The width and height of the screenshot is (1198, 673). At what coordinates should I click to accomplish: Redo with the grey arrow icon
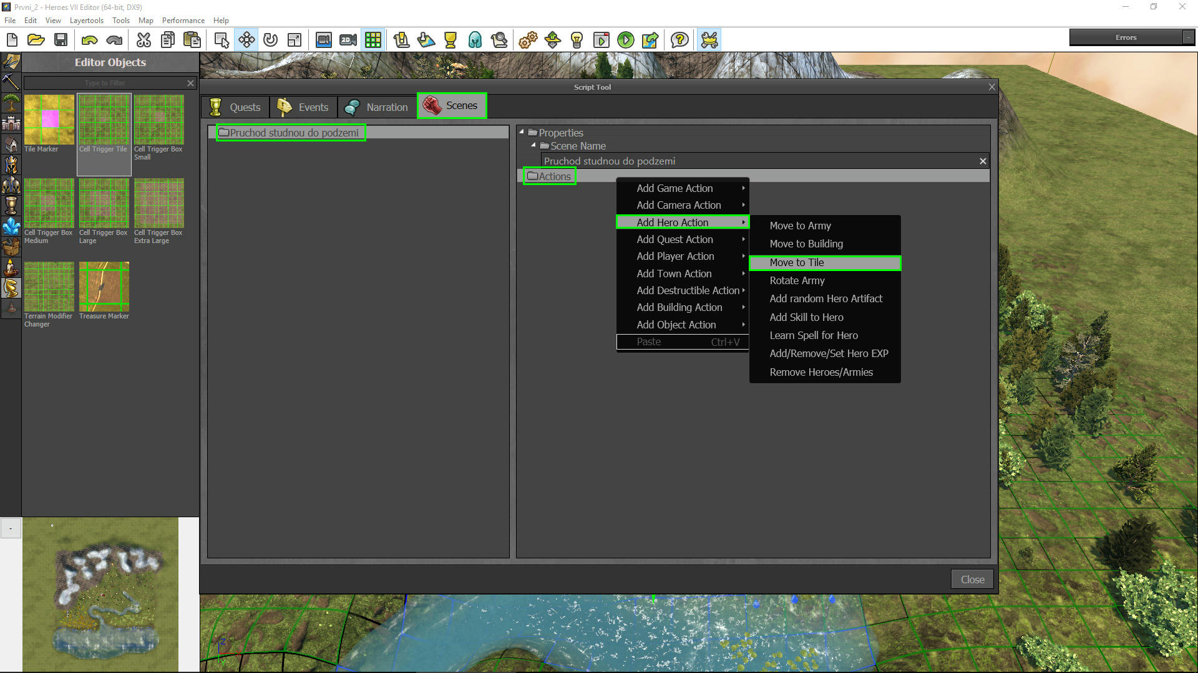click(114, 40)
